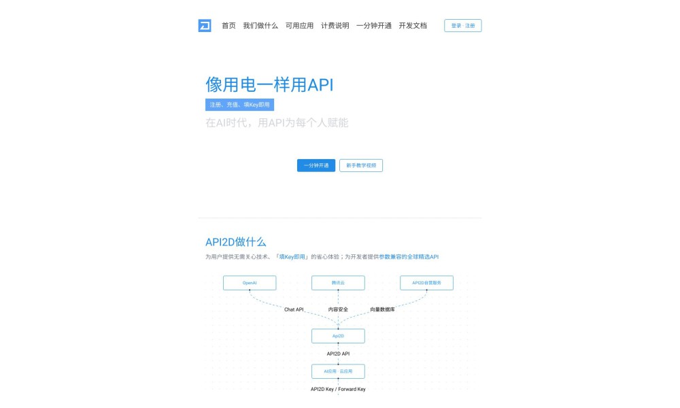The image size is (680, 408).
Task: Select the API2D自营服务 diagram node
Action: tap(427, 283)
